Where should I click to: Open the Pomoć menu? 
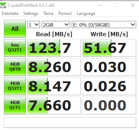tap(65, 13)
